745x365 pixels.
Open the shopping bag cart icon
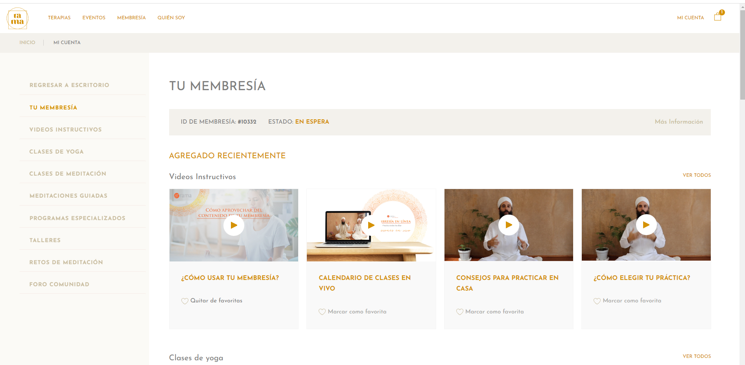click(x=717, y=17)
